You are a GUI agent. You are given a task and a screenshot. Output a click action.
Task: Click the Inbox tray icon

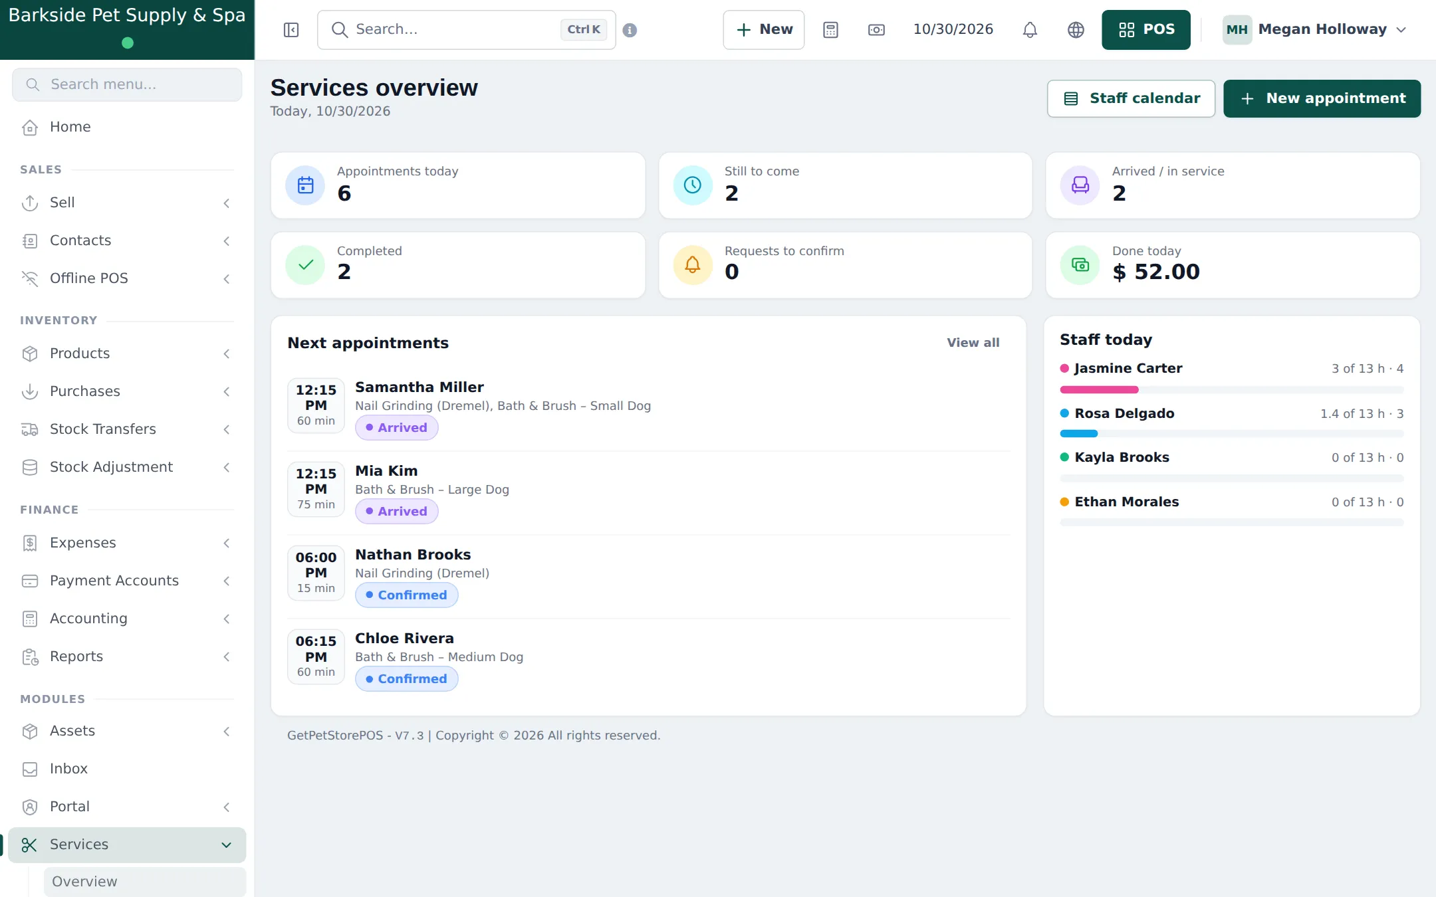[30, 769]
